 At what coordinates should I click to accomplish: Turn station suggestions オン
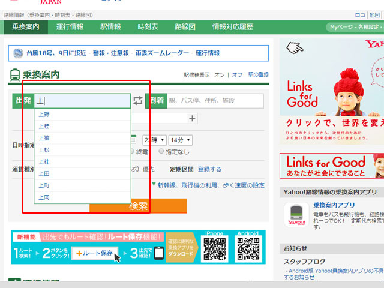pos(219,75)
